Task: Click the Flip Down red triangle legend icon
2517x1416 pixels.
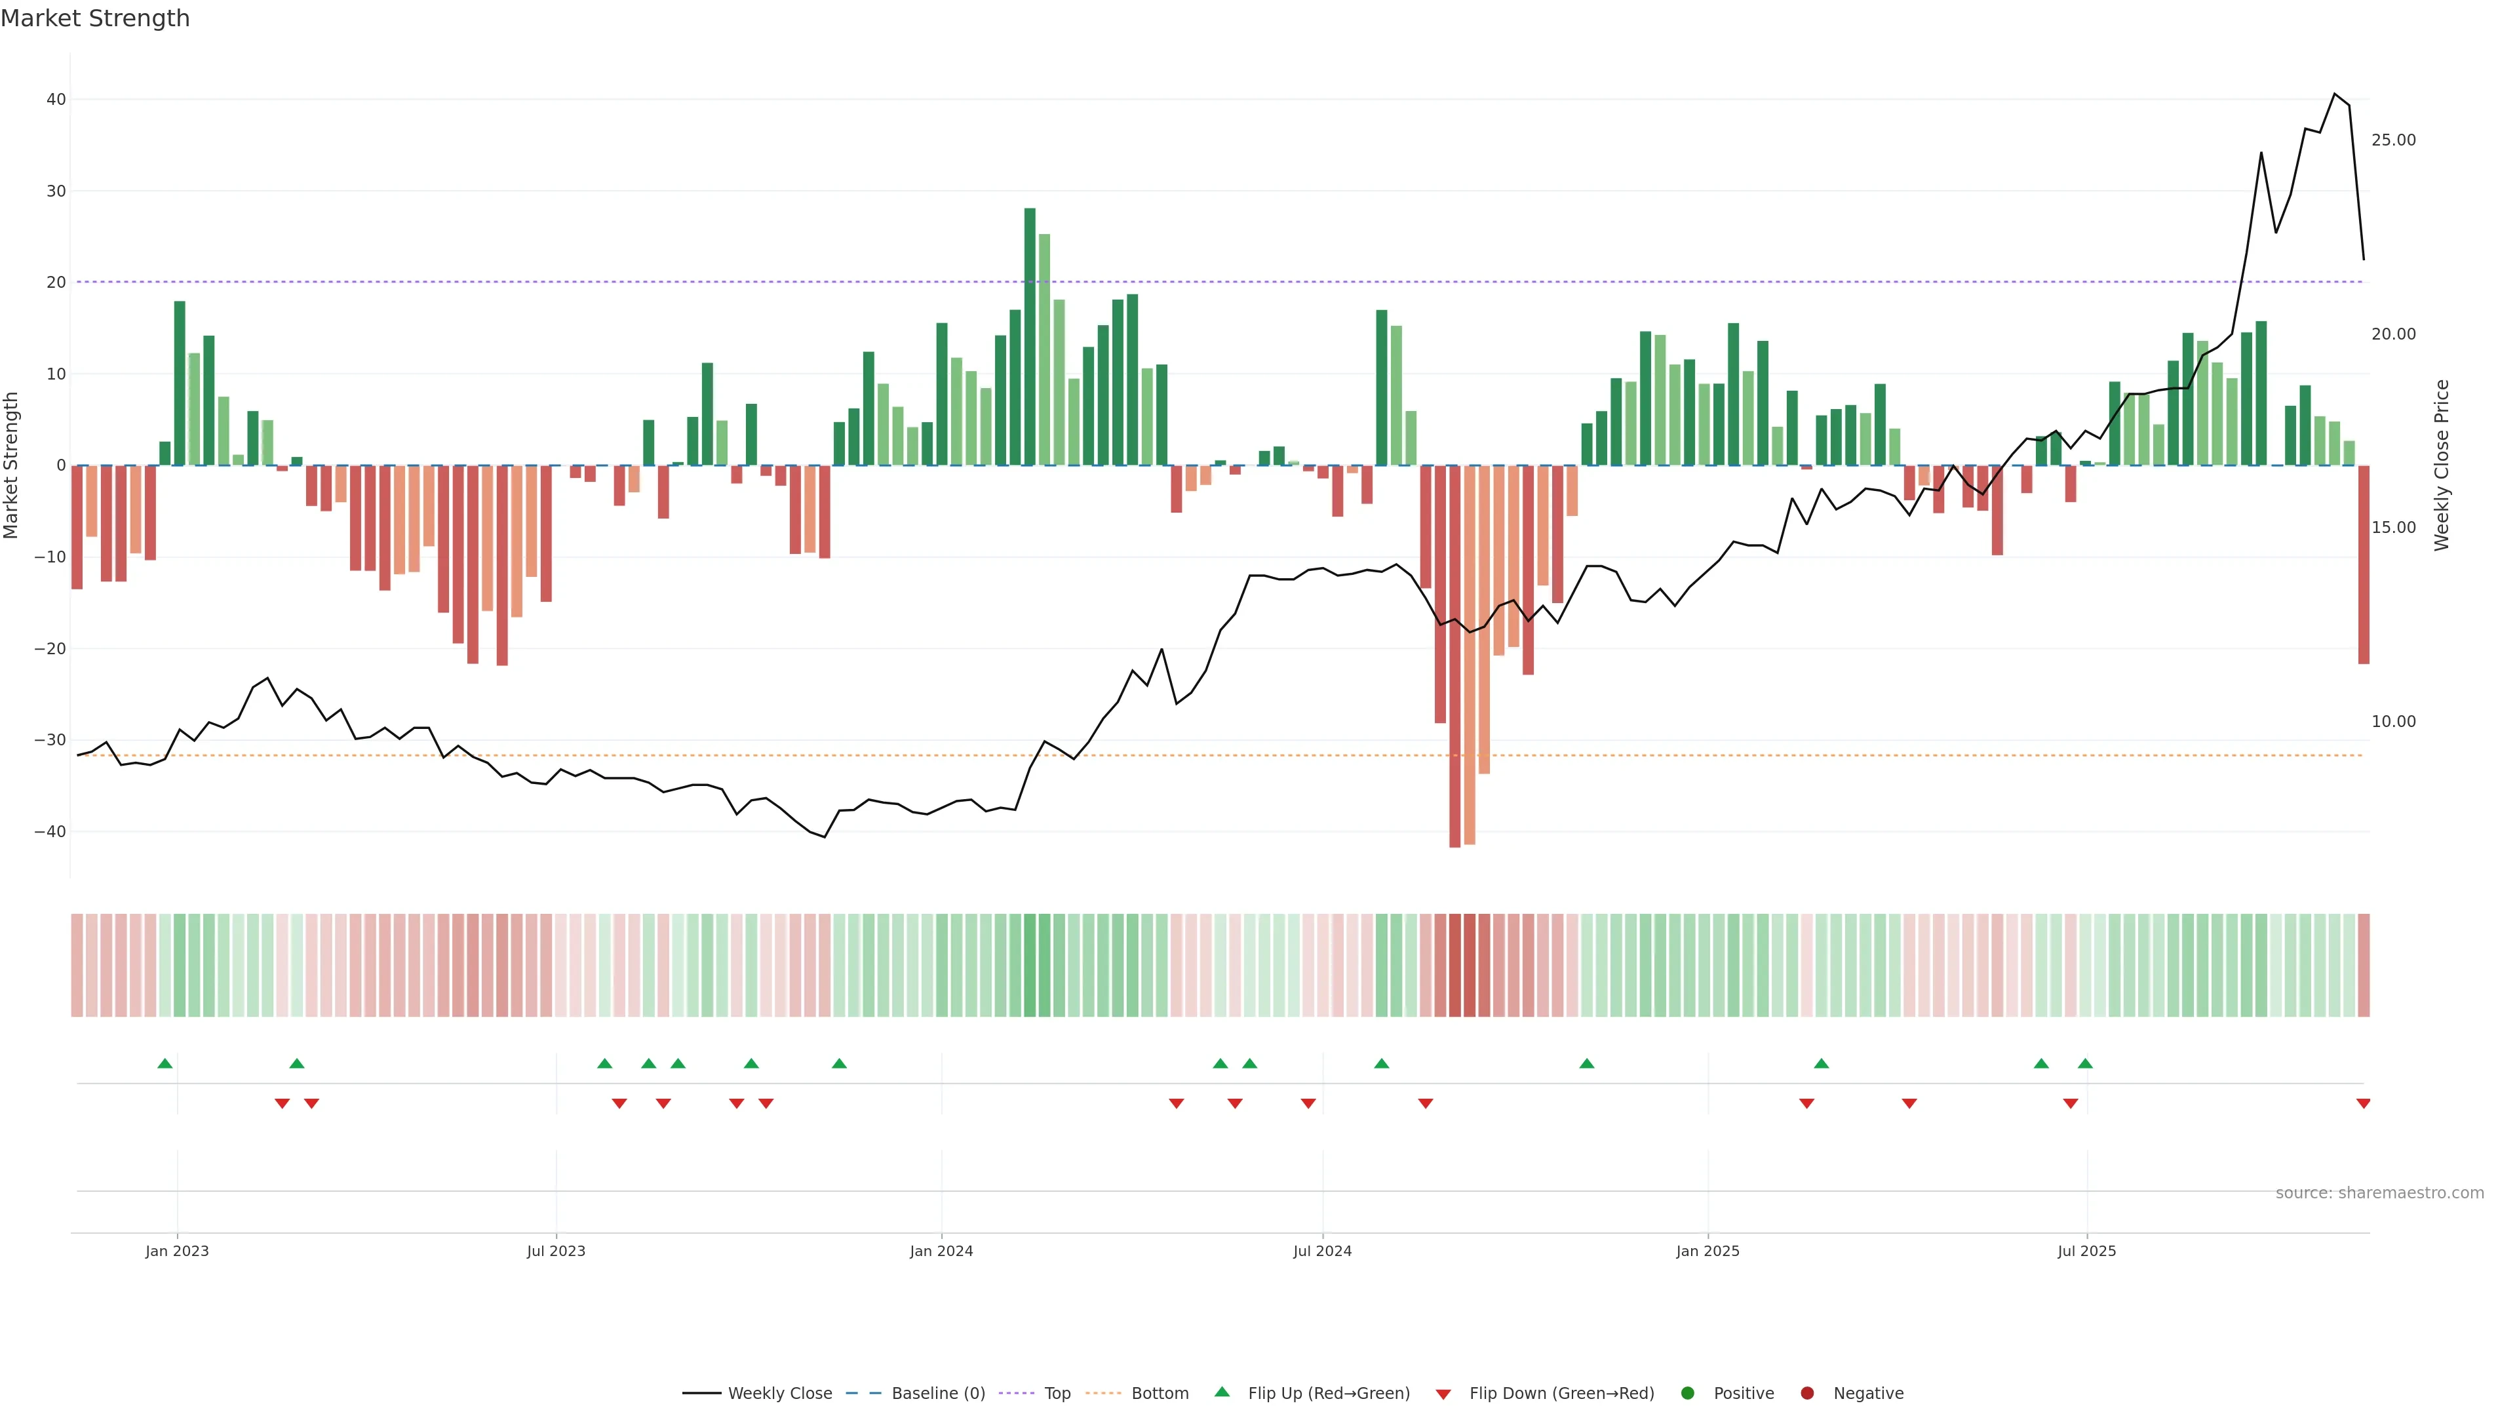Action: pyautogui.click(x=1443, y=1394)
